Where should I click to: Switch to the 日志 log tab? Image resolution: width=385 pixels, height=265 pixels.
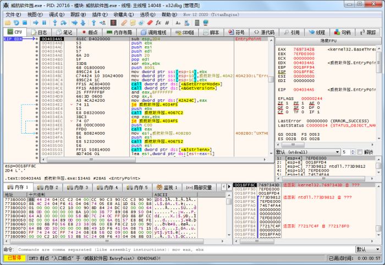pyautogui.click(x=39, y=32)
